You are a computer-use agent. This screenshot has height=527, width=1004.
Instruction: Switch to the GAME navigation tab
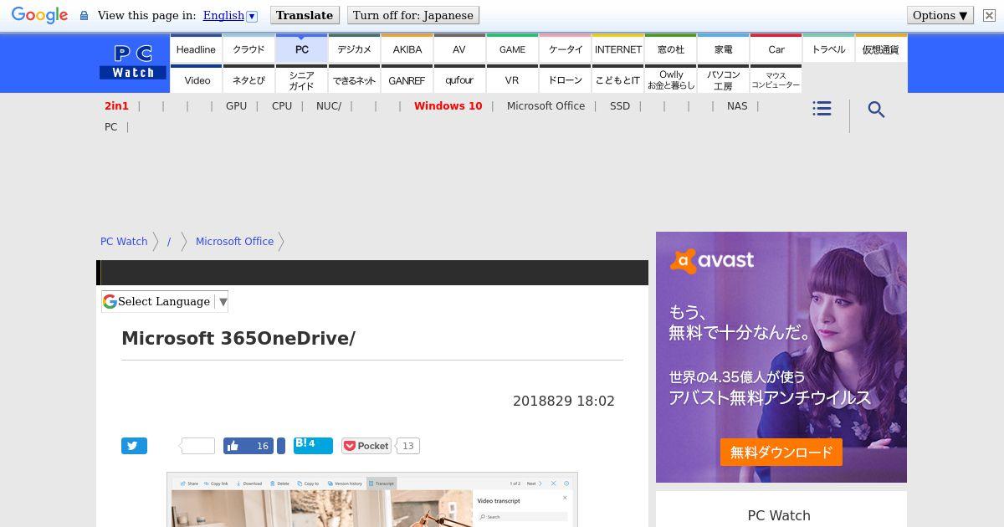coord(512,49)
